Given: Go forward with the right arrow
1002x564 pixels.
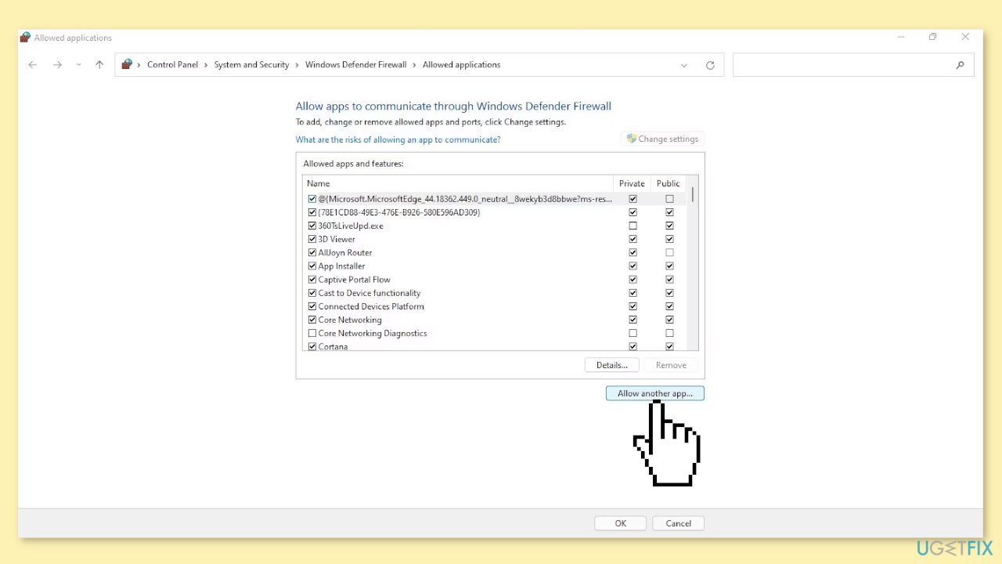Looking at the screenshot, I should pyautogui.click(x=57, y=65).
